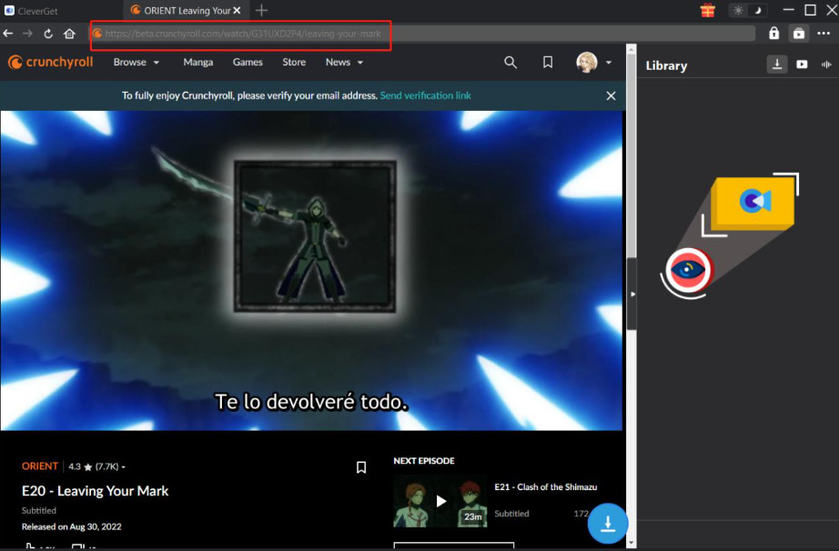Image resolution: width=839 pixels, height=551 pixels.
Task: Go to the browser home page icon
Action: (69, 34)
